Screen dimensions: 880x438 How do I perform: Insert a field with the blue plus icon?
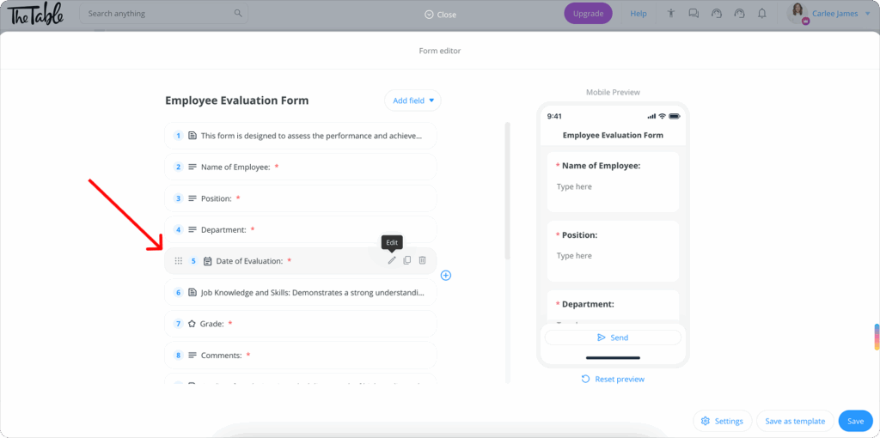tap(446, 276)
